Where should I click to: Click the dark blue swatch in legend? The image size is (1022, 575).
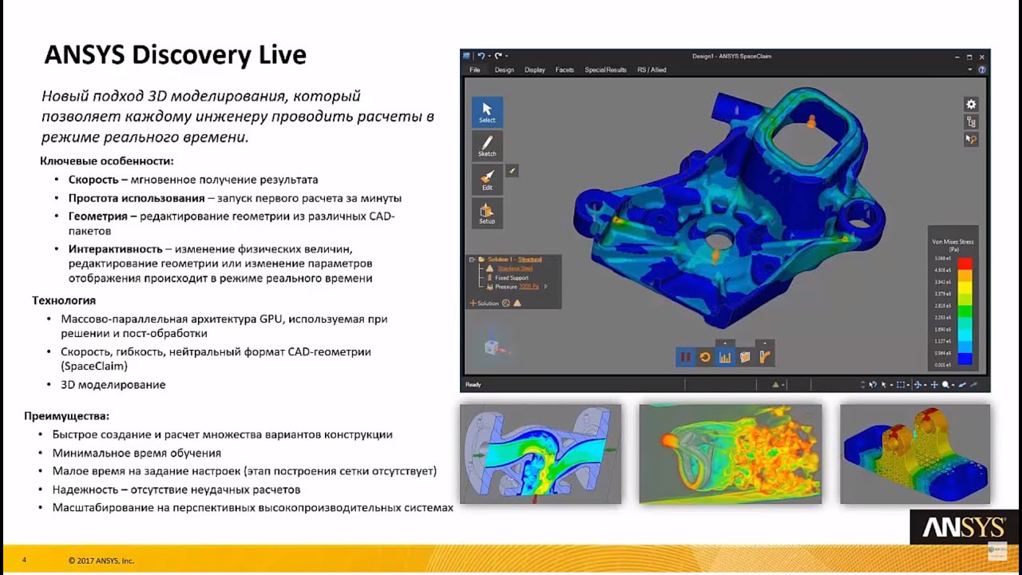965,360
